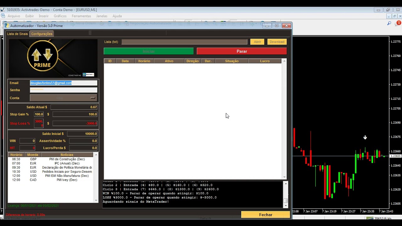Image resolution: width=402 pixels, height=226 pixels.
Task: Click the green Iniciar button
Action: 149,51
